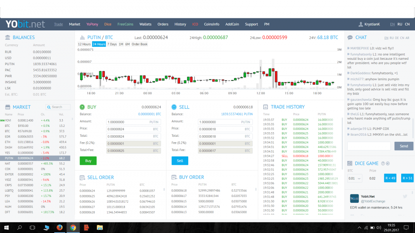Open Firefox from the Windows taskbar
Viewport: 415px width, 233px height.
59,228
